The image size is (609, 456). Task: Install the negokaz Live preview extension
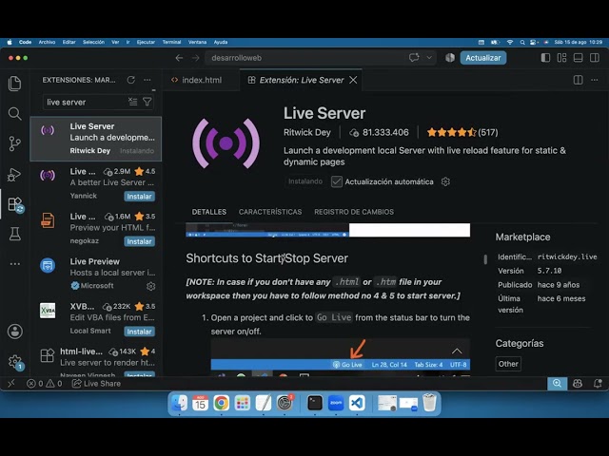coord(140,241)
